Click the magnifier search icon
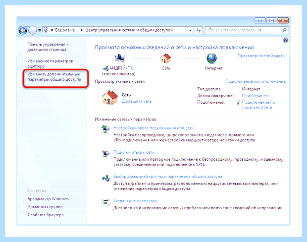The height and width of the screenshot is (242, 307). [x=285, y=30]
